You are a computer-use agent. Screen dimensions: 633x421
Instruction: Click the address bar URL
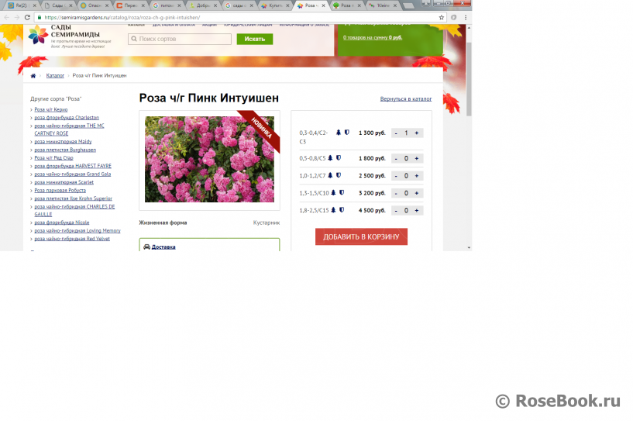(122, 17)
